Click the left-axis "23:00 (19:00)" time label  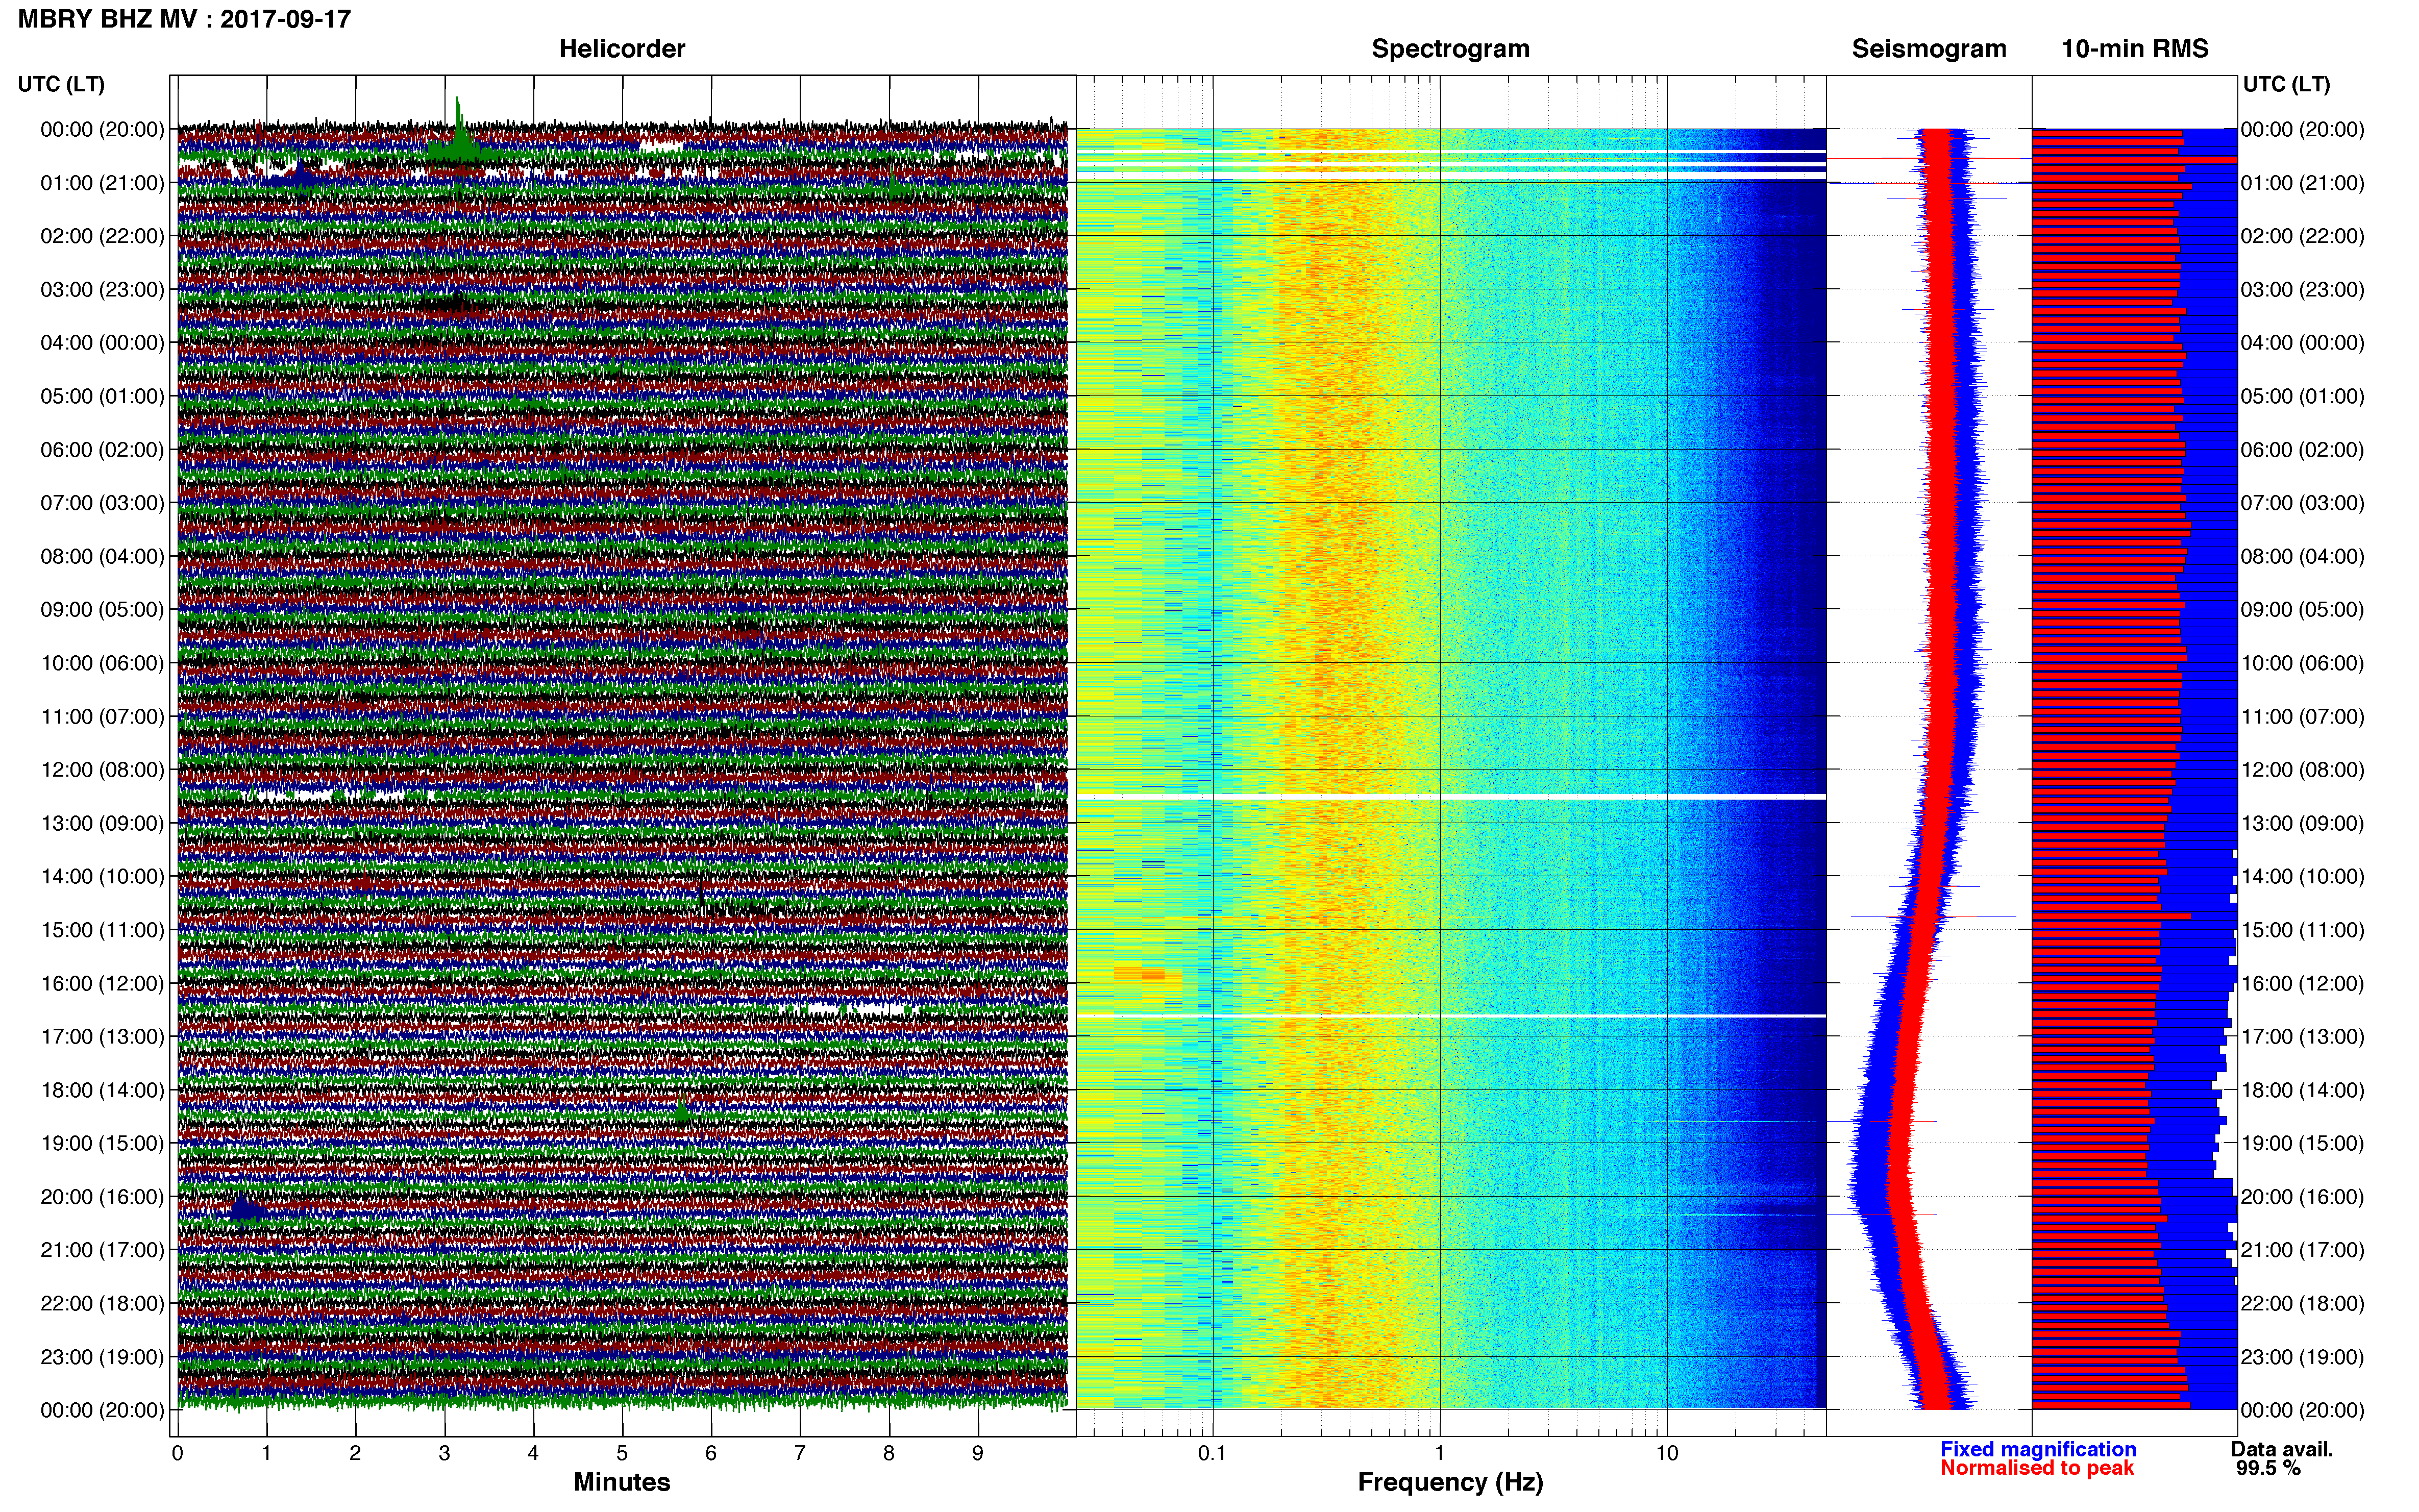coord(102,1357)
